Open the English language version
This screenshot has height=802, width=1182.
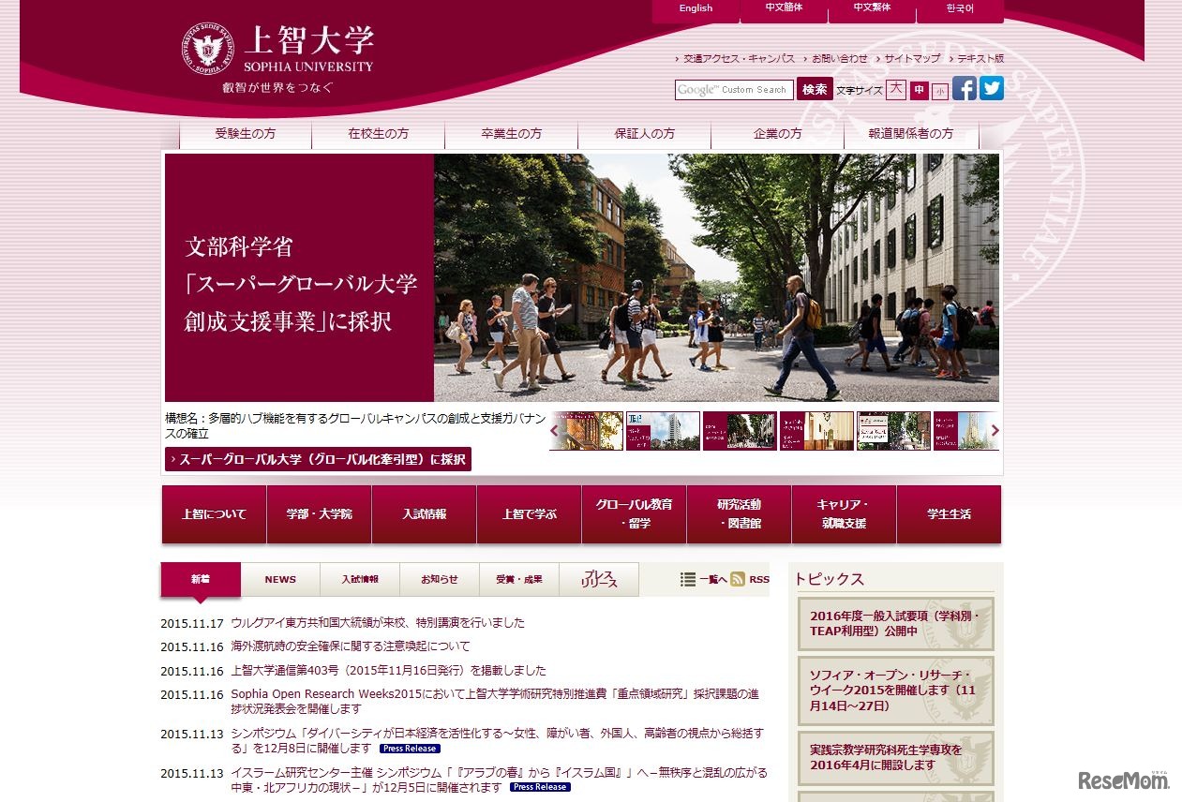[694, 7]
